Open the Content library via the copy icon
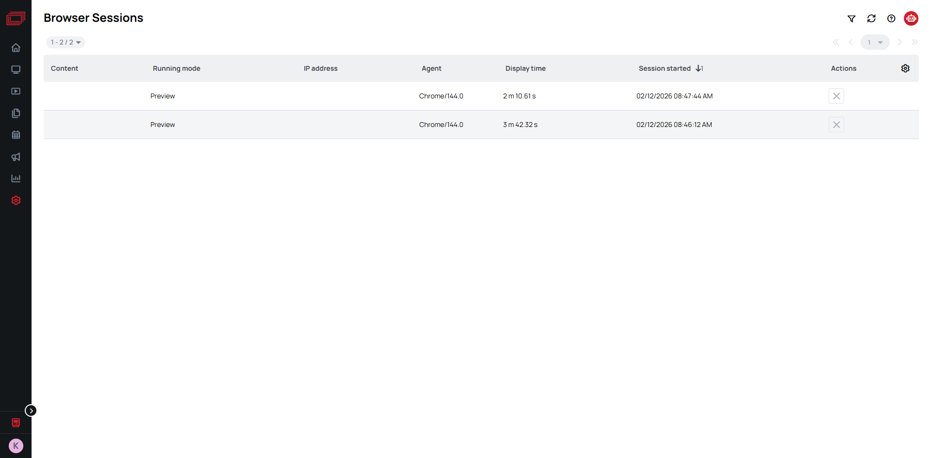The image size is (932, 458). click(16, 113)
